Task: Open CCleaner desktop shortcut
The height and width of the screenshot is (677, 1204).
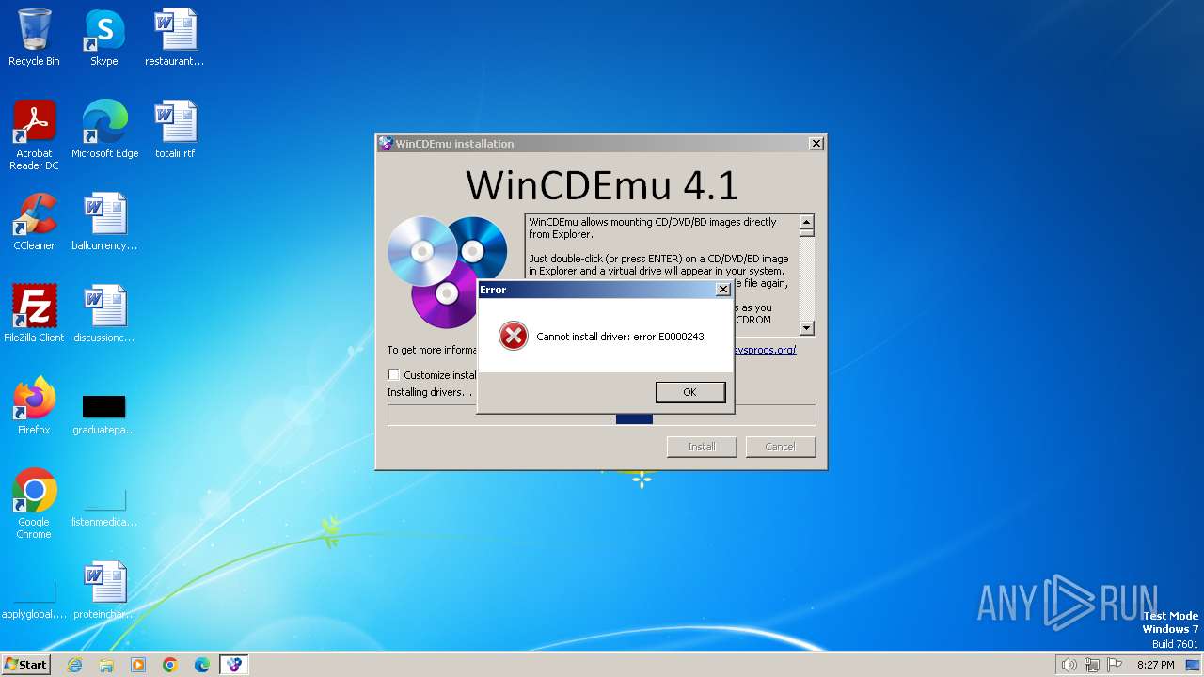Action: click(34, 222)
